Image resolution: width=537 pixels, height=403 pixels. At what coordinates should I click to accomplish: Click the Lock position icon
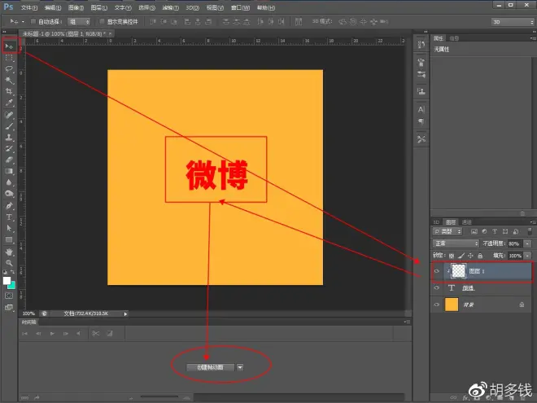point(470,256)
